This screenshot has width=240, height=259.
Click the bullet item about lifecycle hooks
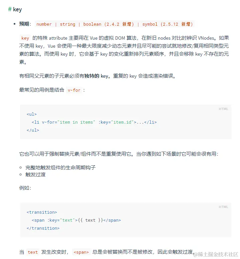60,168
